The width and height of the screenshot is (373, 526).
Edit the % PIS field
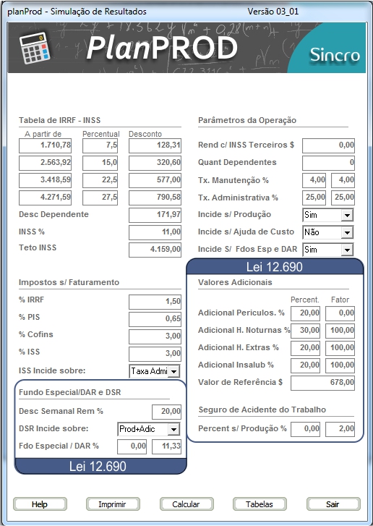155,319
